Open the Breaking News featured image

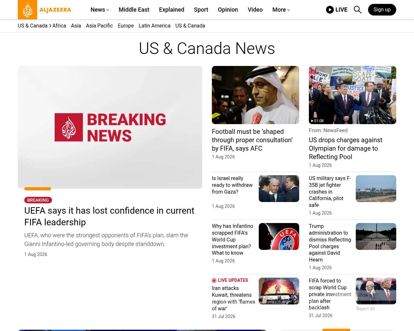(x=110, y=127)
